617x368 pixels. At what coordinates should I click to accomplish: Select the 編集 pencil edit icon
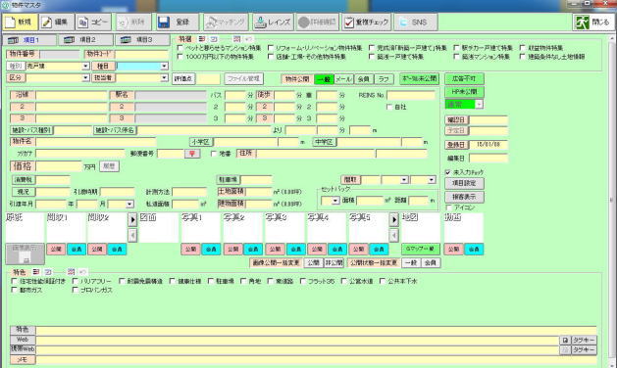[x=47, y=22]
